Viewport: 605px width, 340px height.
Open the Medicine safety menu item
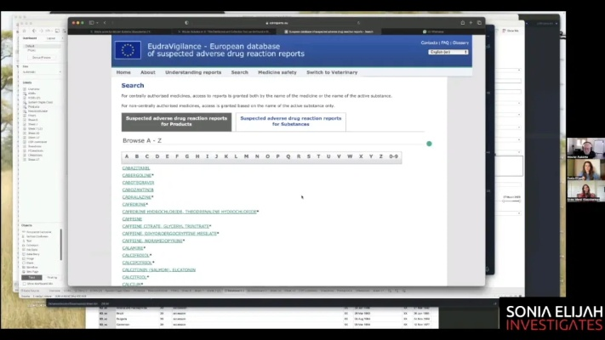277,72
